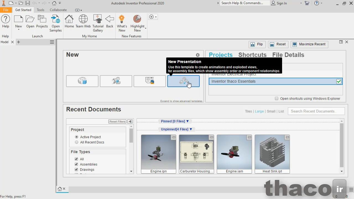The image size is (354, 199).
Task: Switch to the Tools ribbon tab
Action: pos(40,10)
